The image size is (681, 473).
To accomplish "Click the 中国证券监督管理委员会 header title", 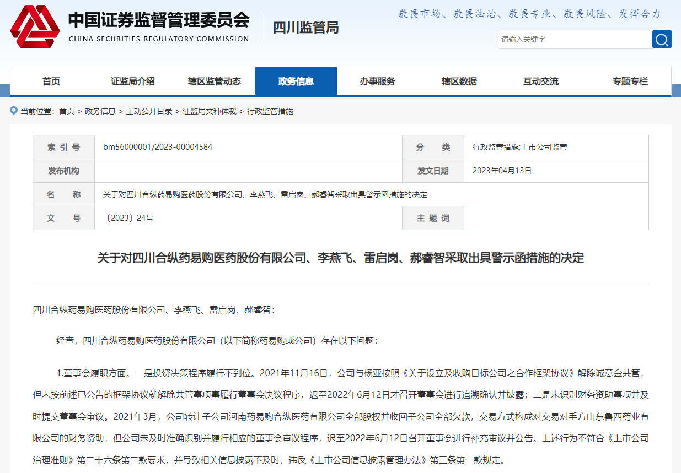I will 159,20.
